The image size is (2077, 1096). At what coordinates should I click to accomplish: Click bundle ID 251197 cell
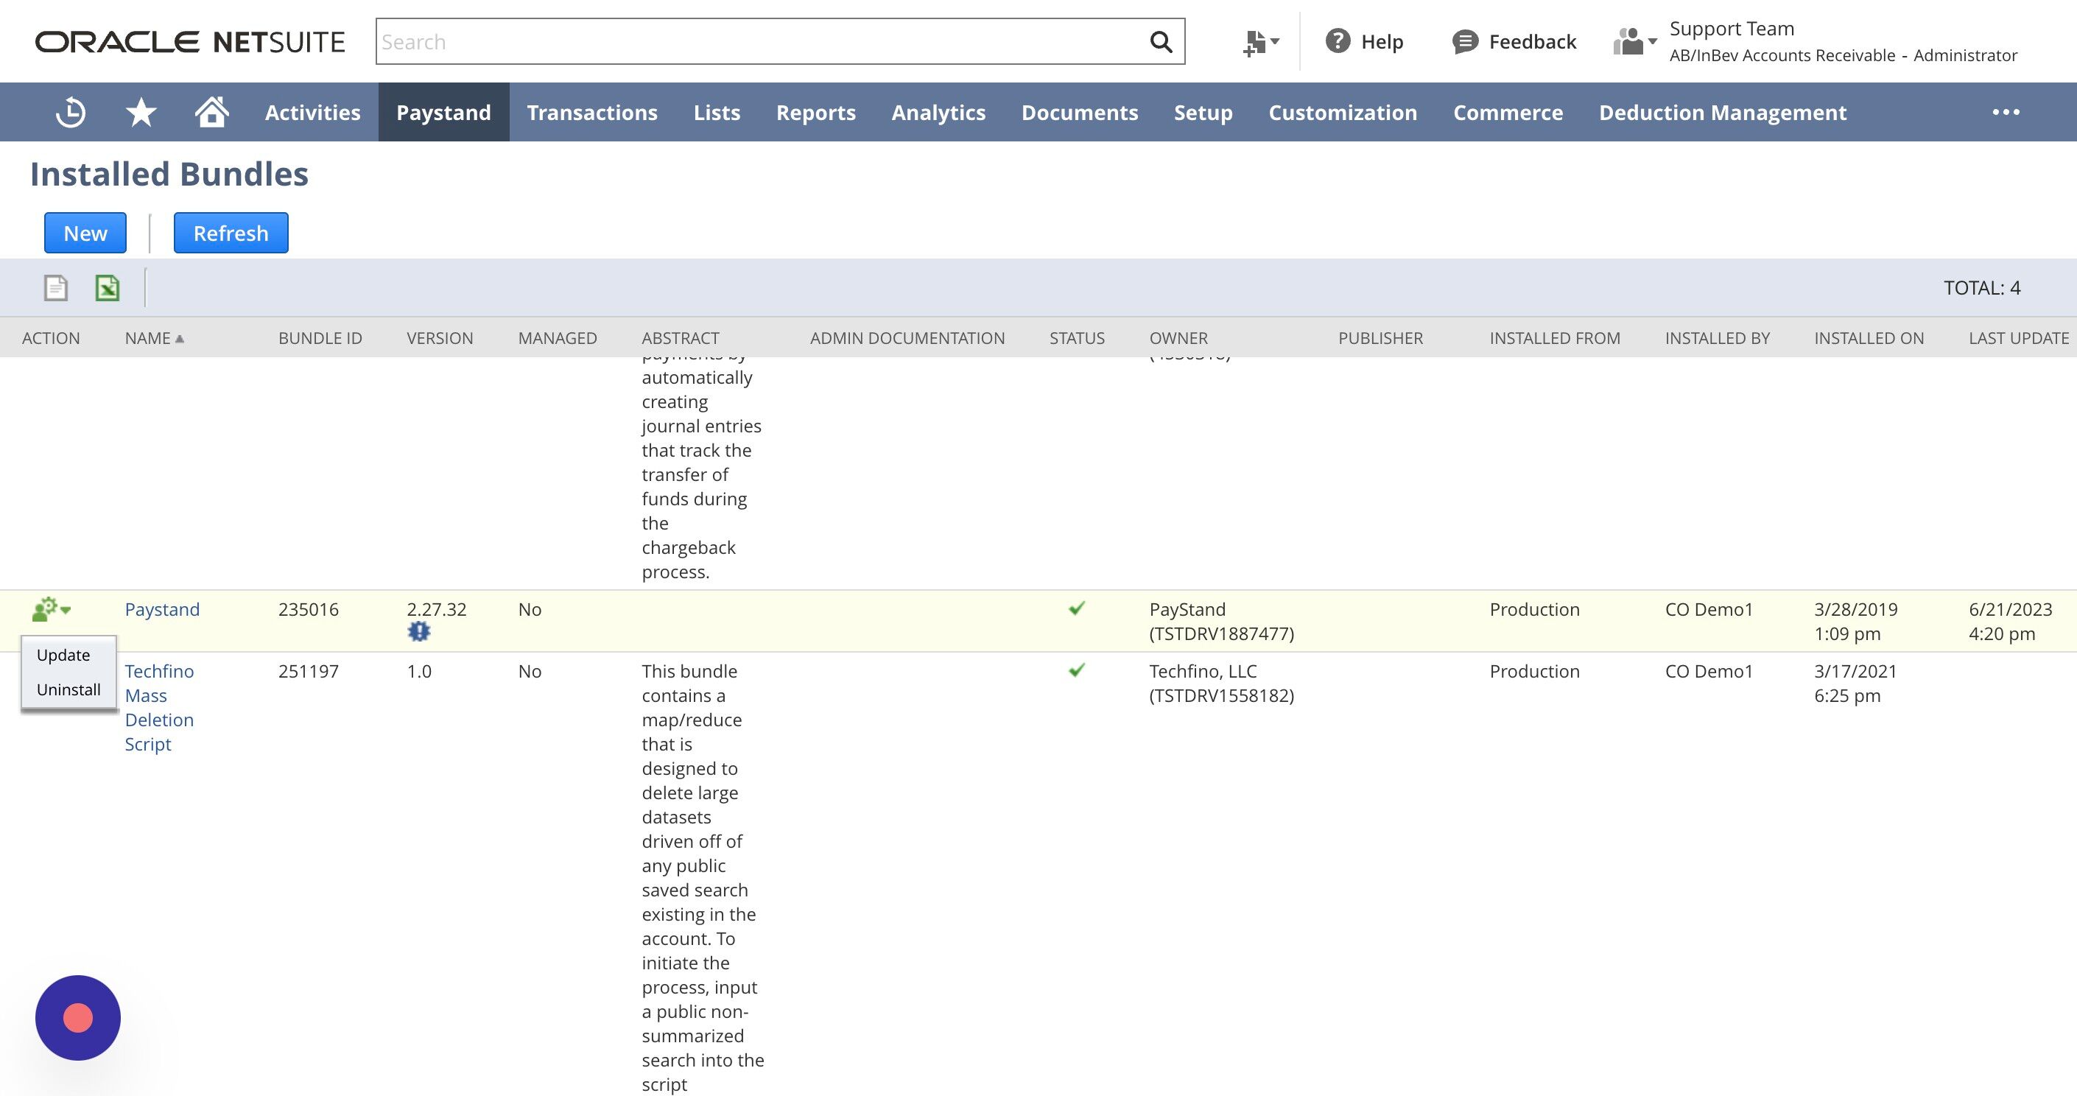click(308, 671)
